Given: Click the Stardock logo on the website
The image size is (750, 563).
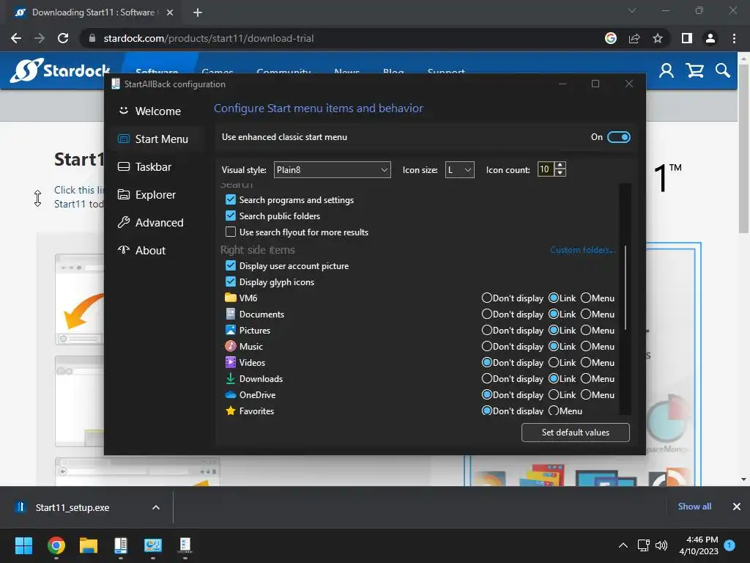Looking at the screenshot, I should pos(60,70).
